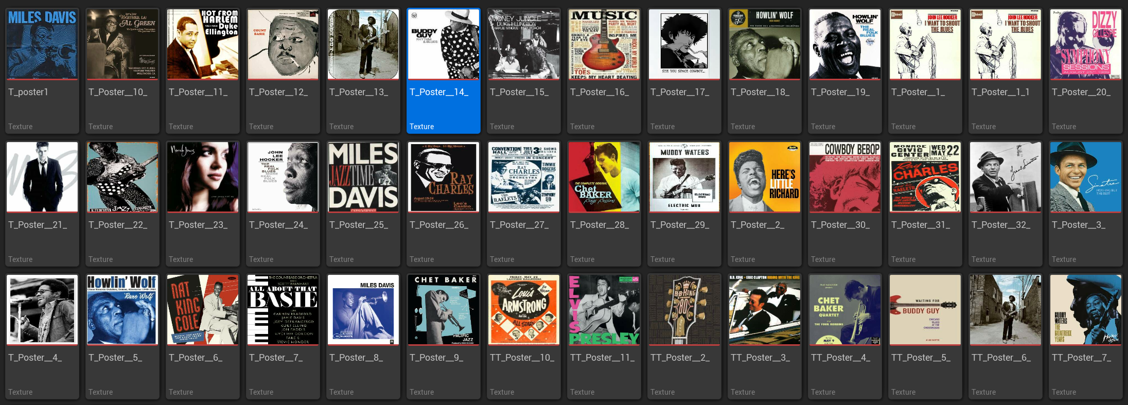Click the highlighted T_Poster__14_ Buddy Guy thumbnail
This screenshot has width=1128, height=405.
point(444,44)
